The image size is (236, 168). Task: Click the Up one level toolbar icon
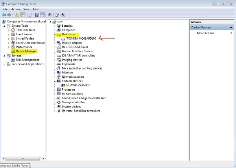(17, 15)
